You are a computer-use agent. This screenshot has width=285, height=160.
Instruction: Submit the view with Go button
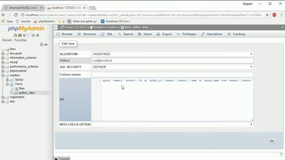click(x=272, y=141)
